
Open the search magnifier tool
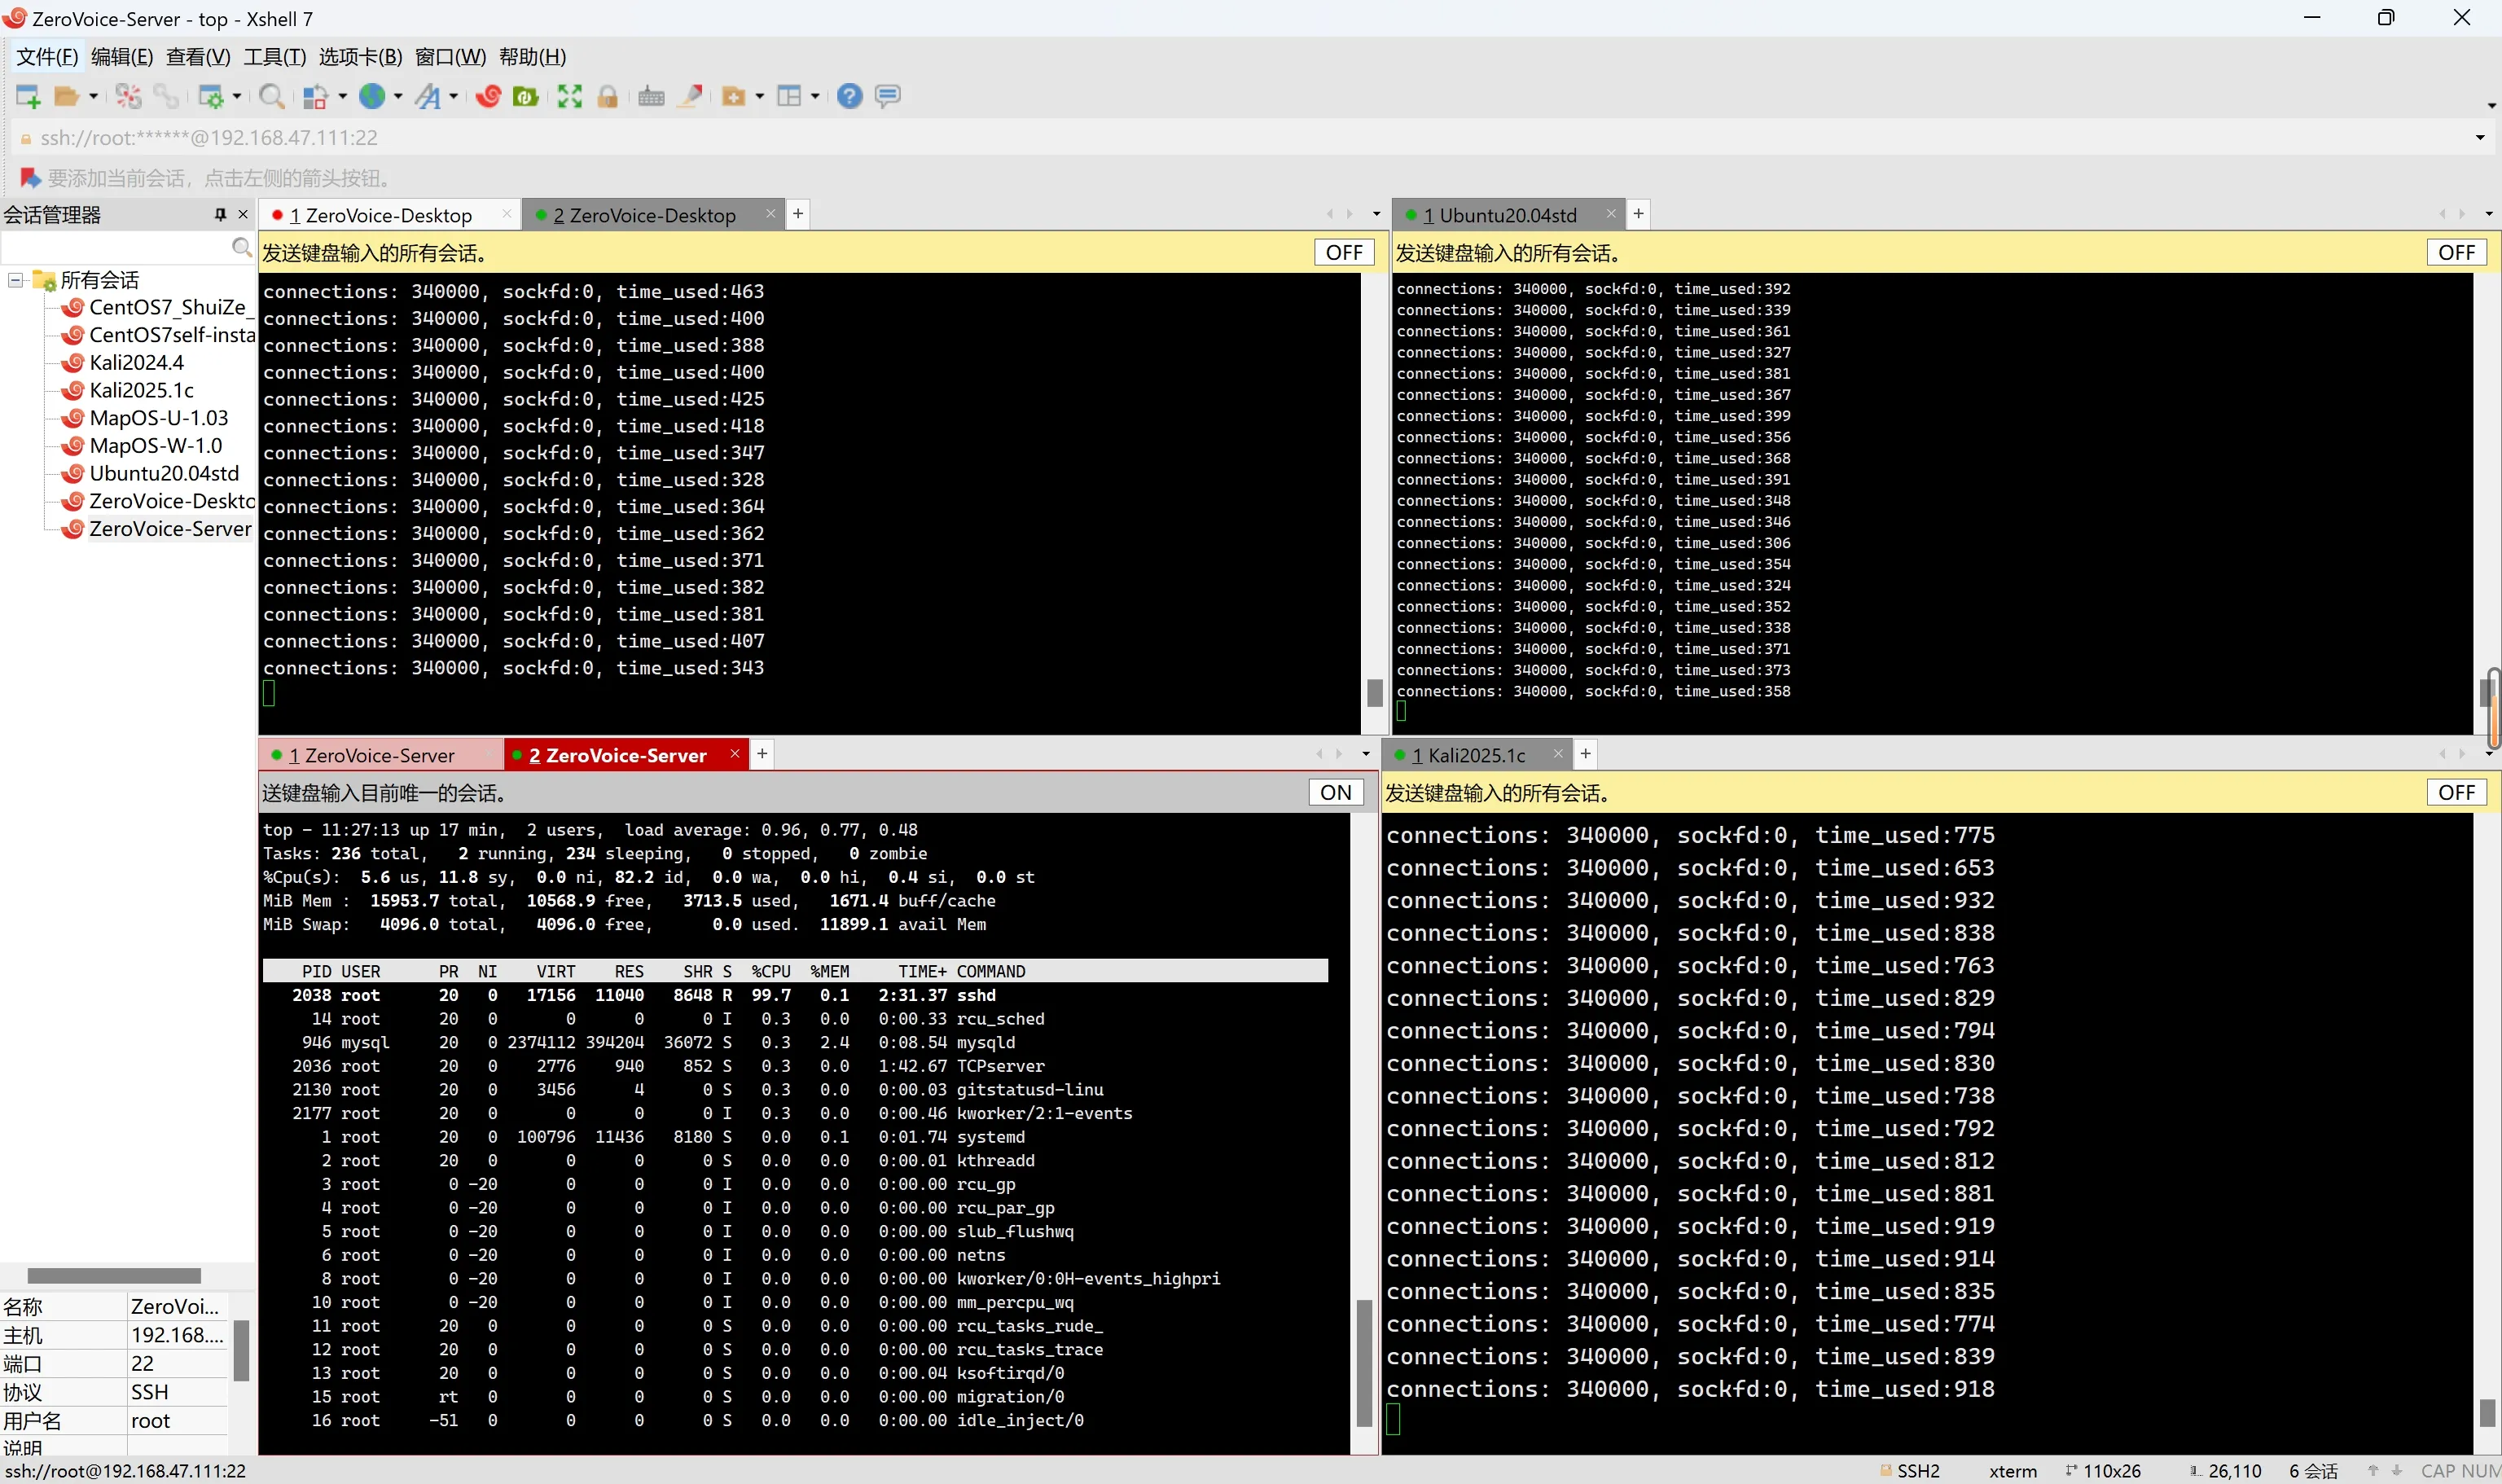270,96
